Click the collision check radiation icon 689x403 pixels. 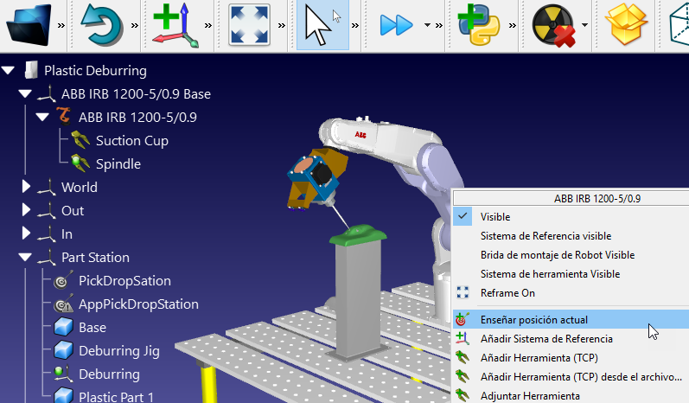click(x=553, y=24)
